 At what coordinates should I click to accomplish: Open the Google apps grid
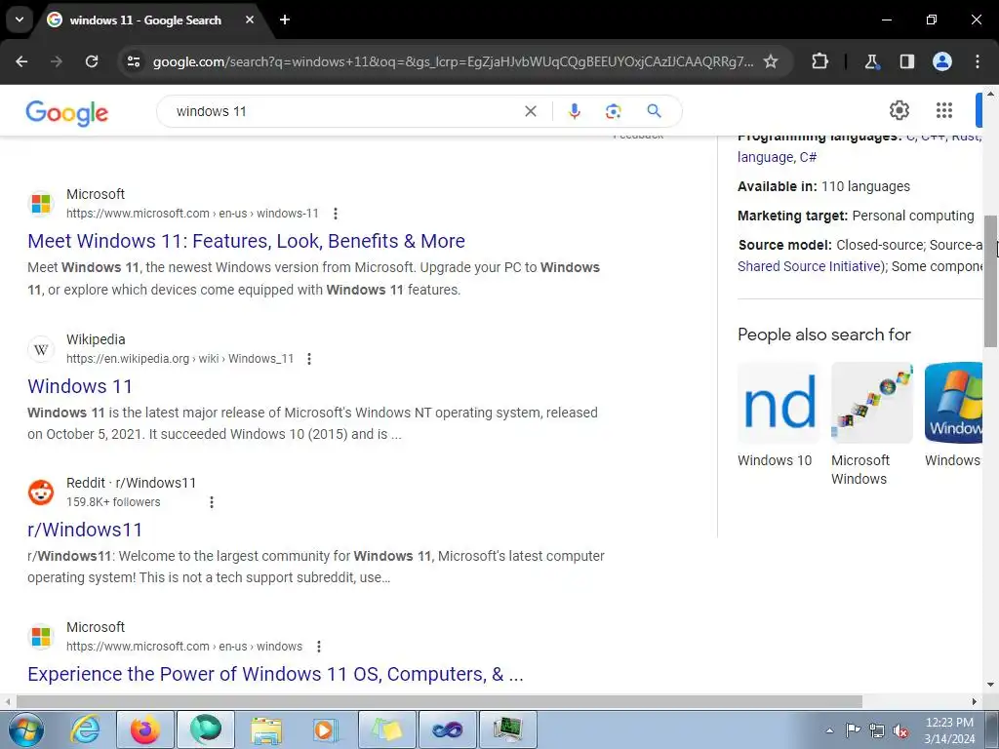[x=944, y=110]
